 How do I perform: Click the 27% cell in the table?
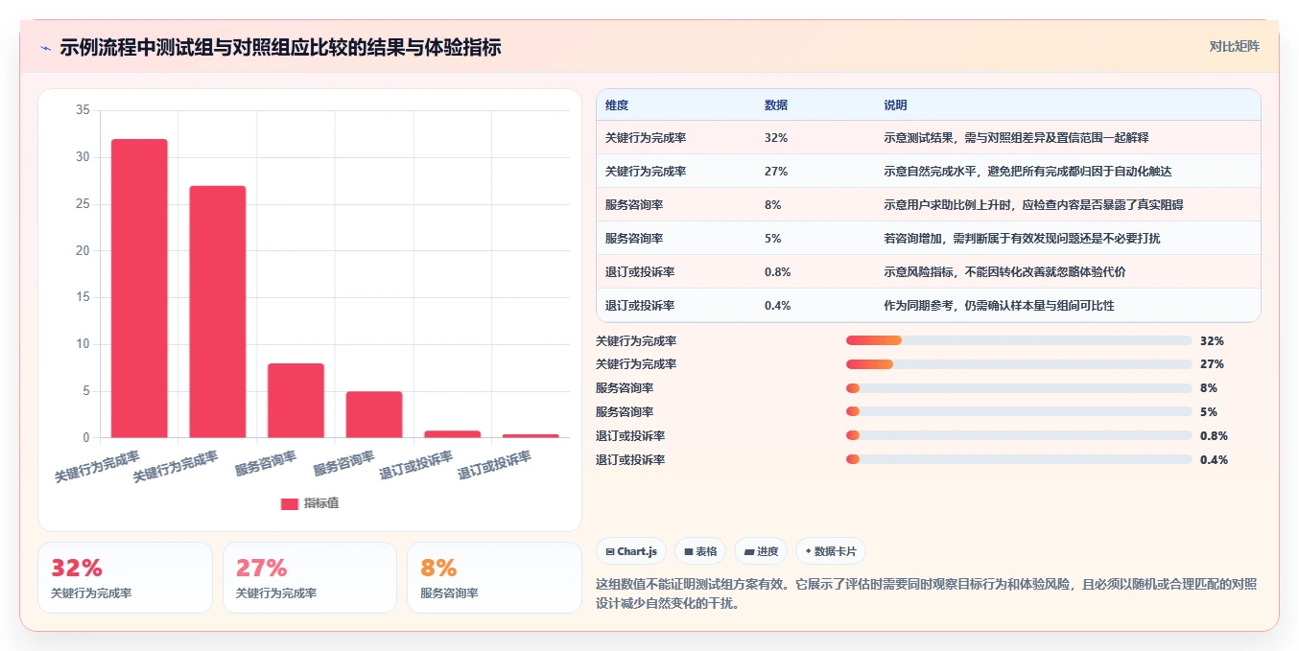[x=776, y=172]
